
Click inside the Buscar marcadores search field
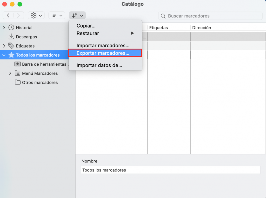click(x=210, y=16)
